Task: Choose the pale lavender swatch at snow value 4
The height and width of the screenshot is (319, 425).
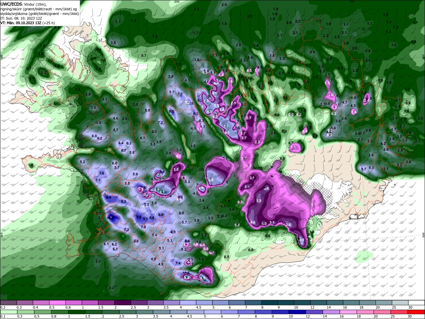Action: [187, 303]
